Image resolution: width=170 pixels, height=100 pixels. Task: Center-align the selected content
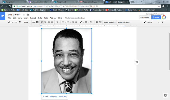[x=45, y=22]
